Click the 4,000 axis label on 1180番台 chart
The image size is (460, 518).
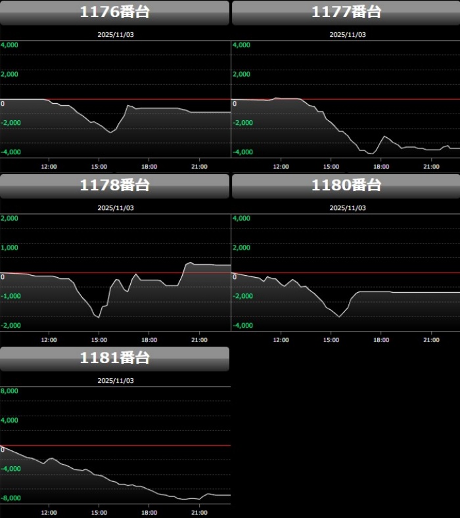tap(242, 219)
